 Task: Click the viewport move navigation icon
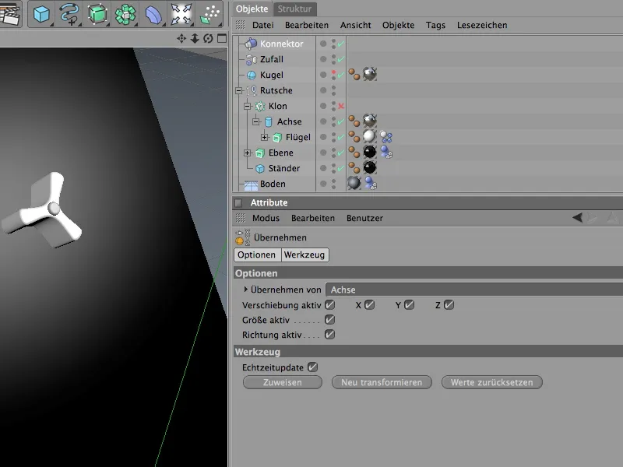(181, 38)
